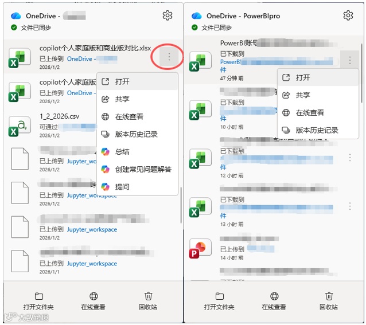Open settings gear in PowerBIpro panel
The width and height of the screenshot is (366, 325).
tap(348, 15)
